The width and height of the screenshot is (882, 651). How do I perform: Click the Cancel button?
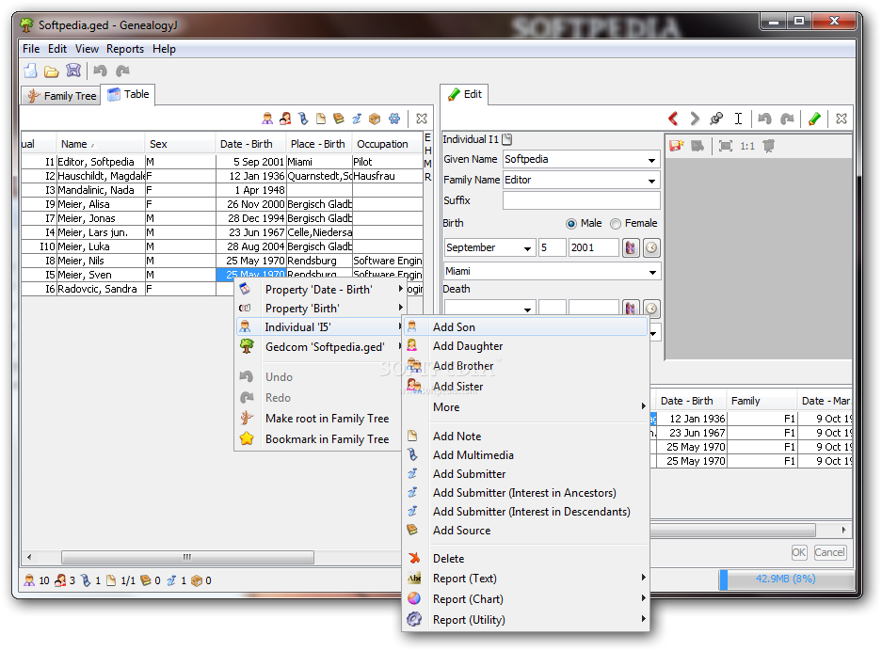[829, 552]
